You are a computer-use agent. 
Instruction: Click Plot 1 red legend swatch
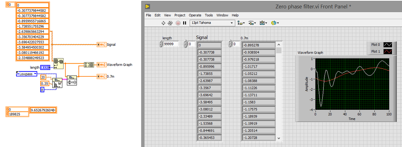coord(388,51)
